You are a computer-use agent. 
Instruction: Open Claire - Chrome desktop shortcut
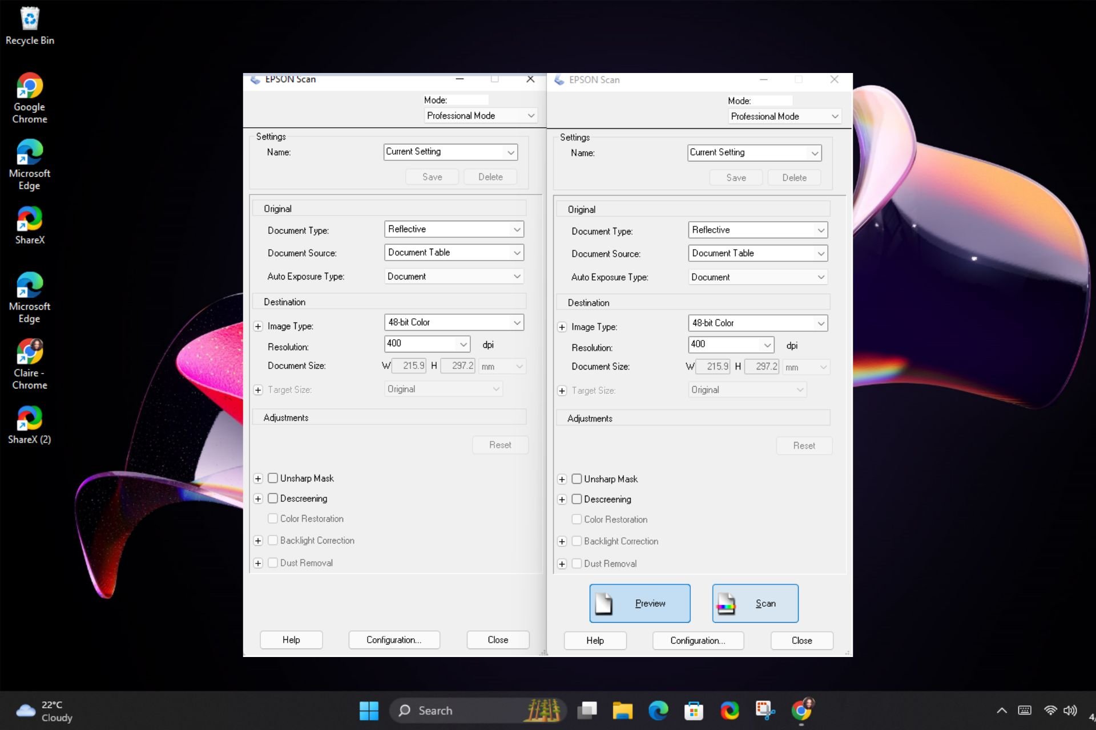tap(30, 364)
